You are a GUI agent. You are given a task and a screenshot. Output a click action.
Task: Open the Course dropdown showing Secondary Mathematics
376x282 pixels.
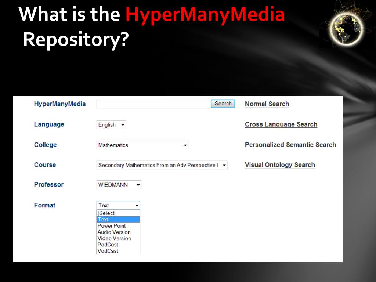(x=162, y=165)
